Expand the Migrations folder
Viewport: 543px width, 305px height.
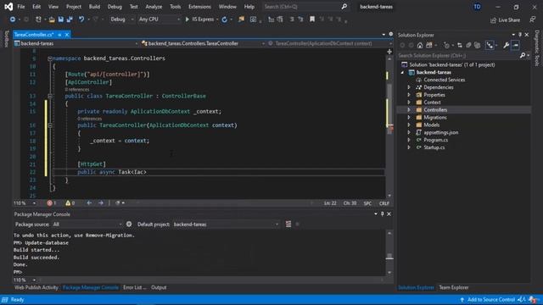[409, 118]
